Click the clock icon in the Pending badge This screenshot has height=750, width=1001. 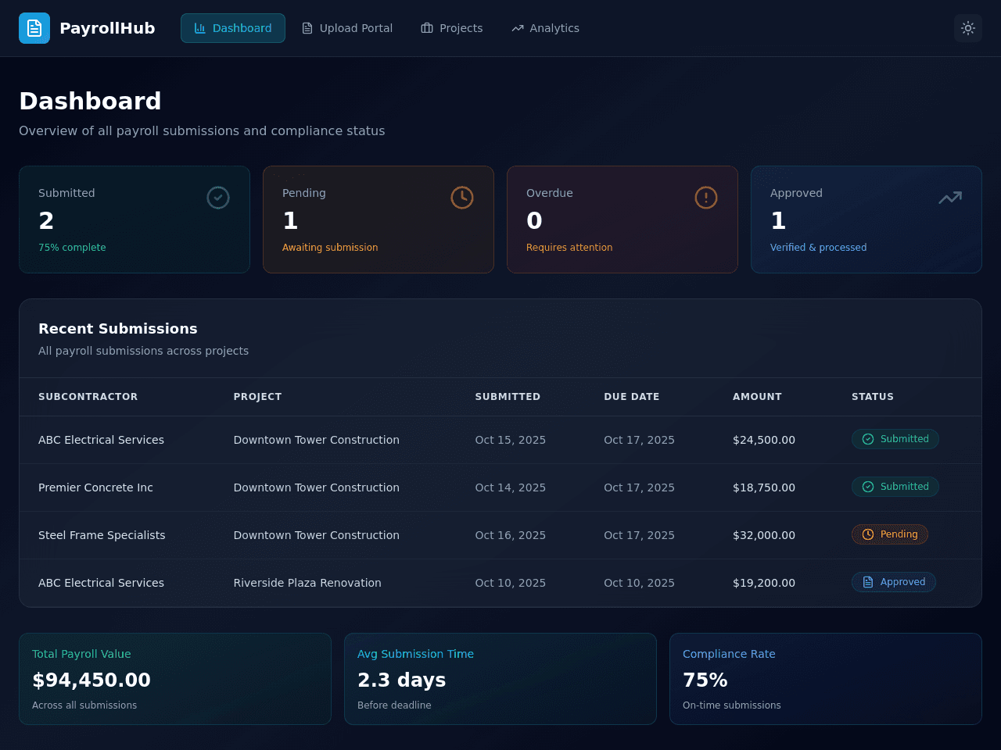[x=868, y=534]
